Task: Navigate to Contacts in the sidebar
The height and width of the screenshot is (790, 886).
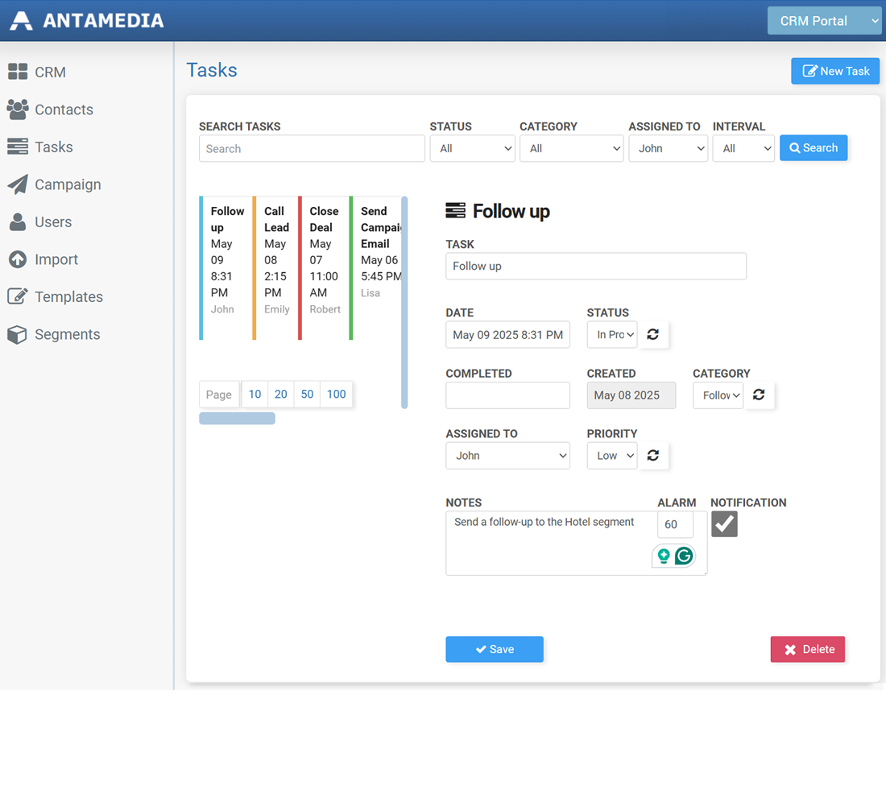Action: click(64, 110)
